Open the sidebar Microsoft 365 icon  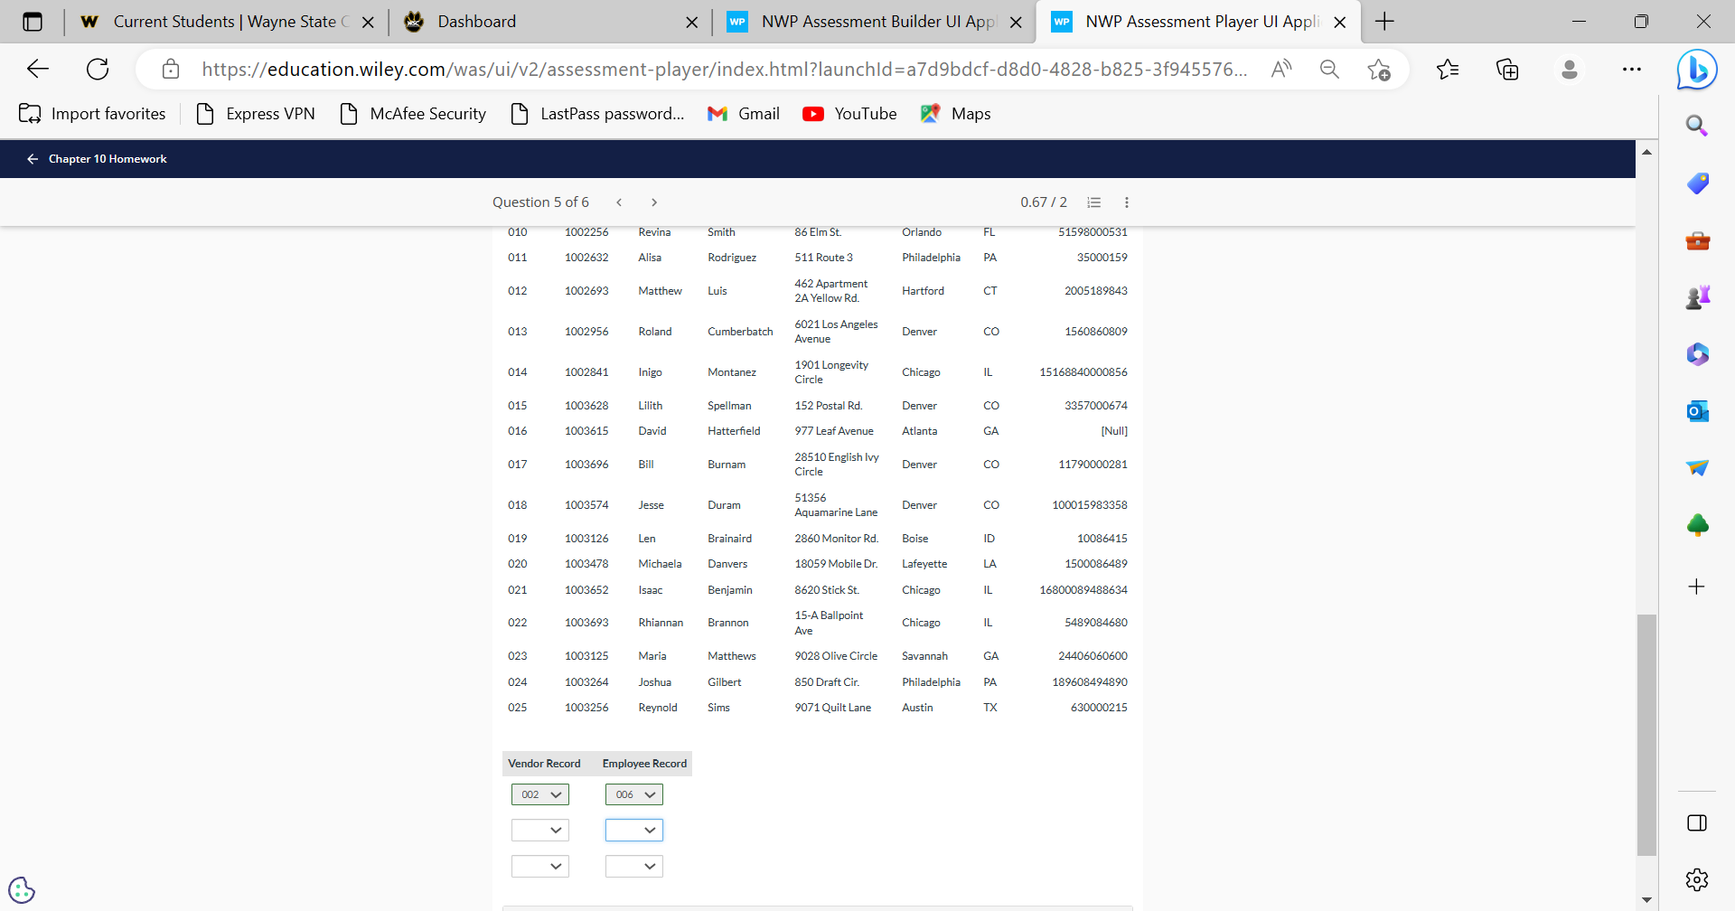pos(1697,354)
